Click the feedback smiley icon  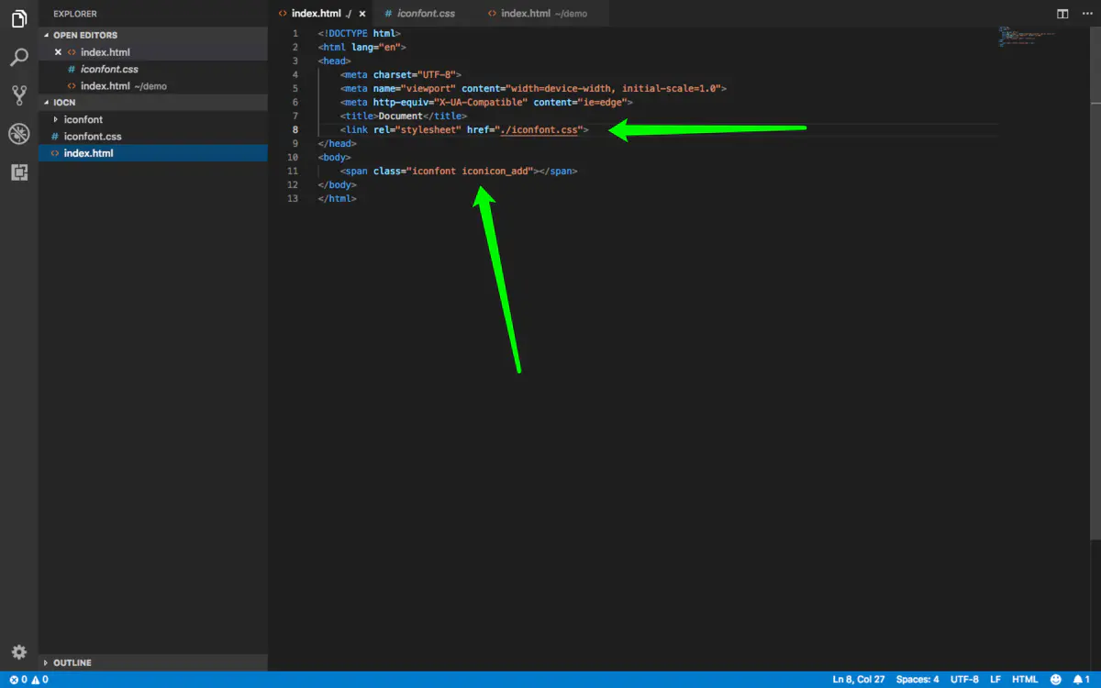1055,680
